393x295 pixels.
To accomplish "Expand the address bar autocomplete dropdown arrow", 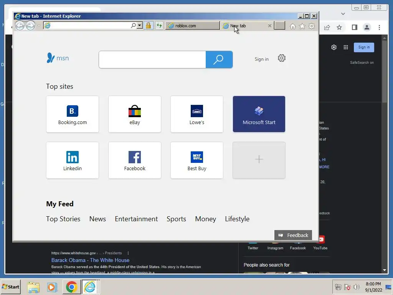I will tap(140, 25).
